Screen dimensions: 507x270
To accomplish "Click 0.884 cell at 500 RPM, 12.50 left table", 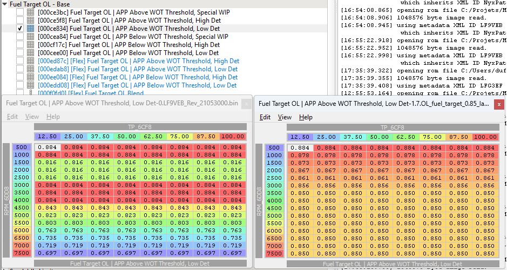I will [47, 147].
